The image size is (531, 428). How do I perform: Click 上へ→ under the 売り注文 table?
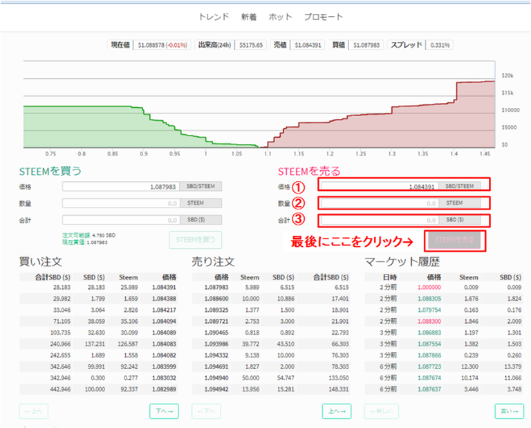point(337,411)
